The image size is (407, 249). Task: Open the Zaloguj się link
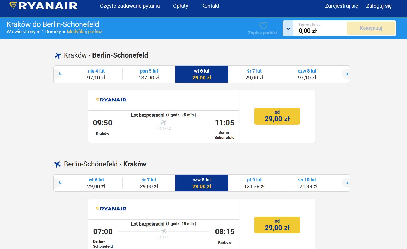[x=379, y=6]
